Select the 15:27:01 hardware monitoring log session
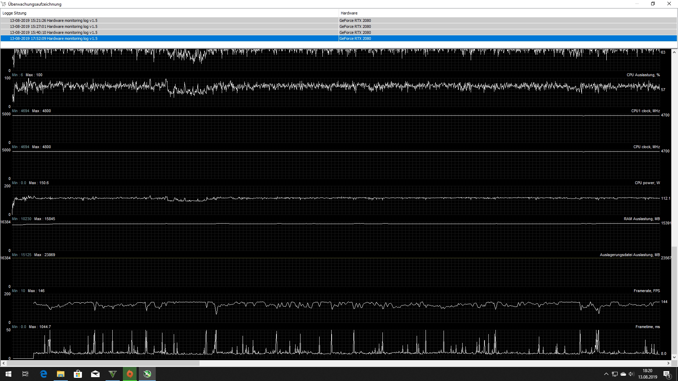The width and height of the screenshot is (678, 381). tap(54, 26)
